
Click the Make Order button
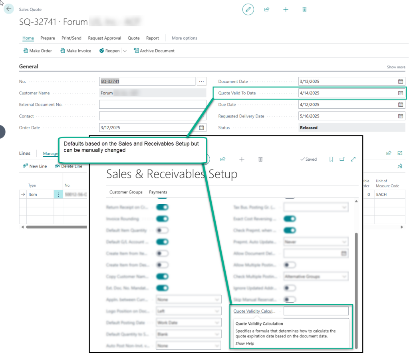click(x=38, y=51)
